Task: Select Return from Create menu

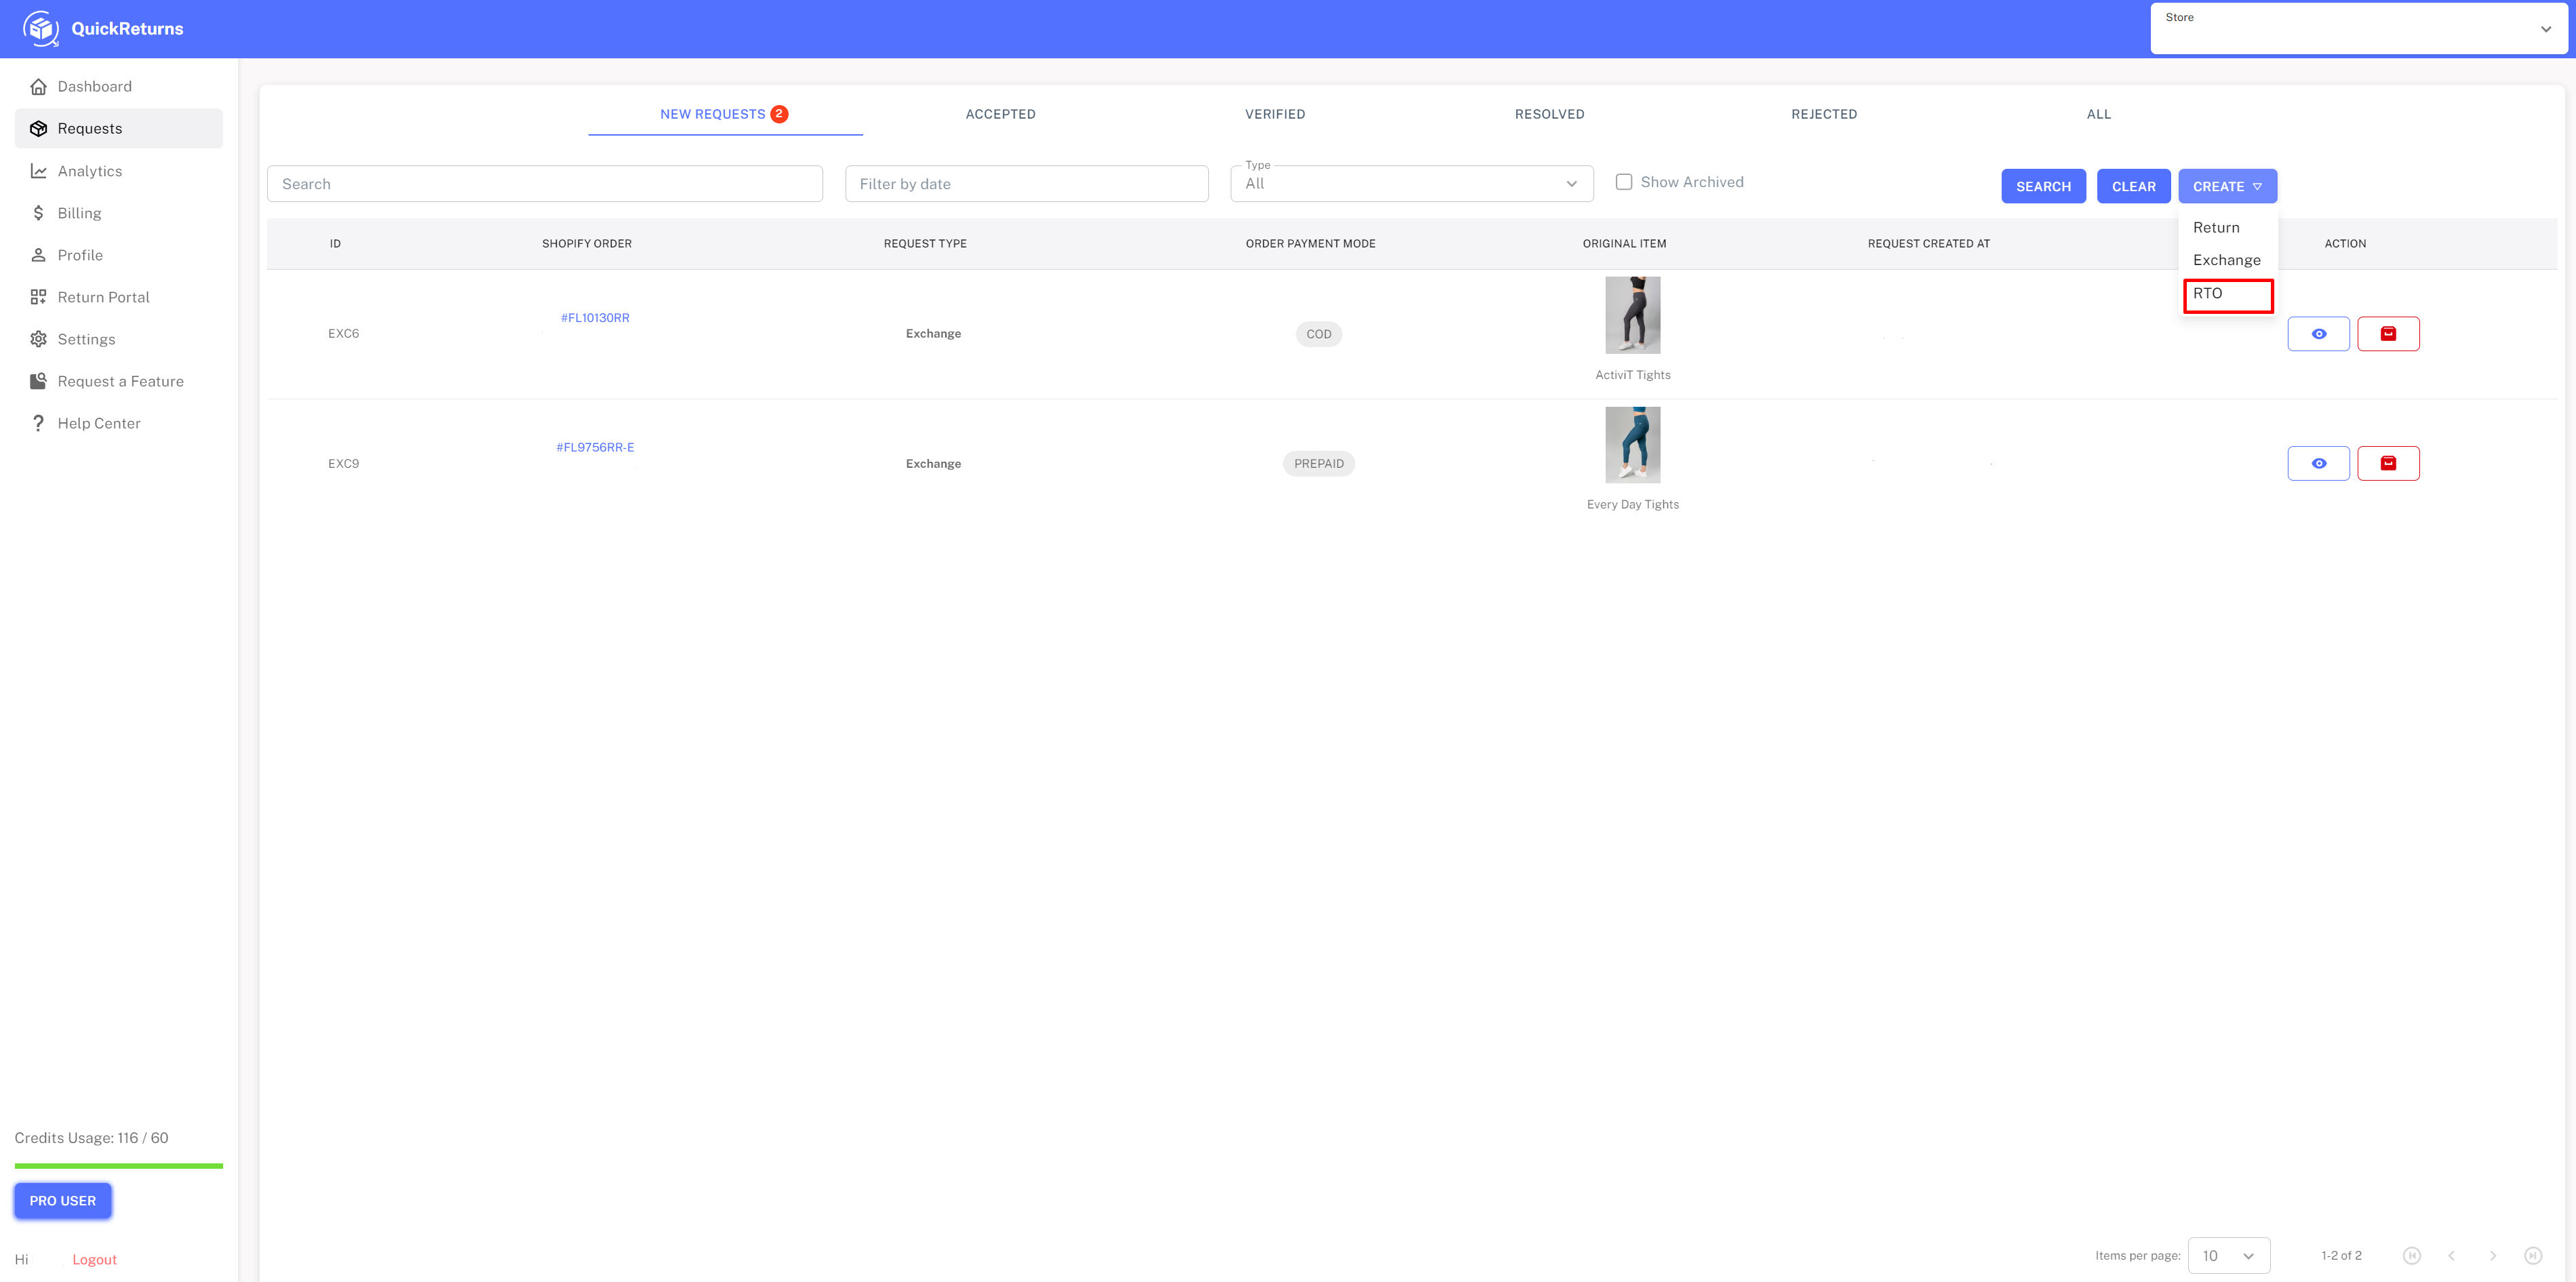Action: [2228, 228]
